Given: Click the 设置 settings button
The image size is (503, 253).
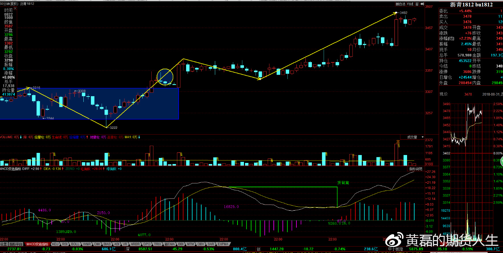Looking at the screenshot, I should (4, 244).
